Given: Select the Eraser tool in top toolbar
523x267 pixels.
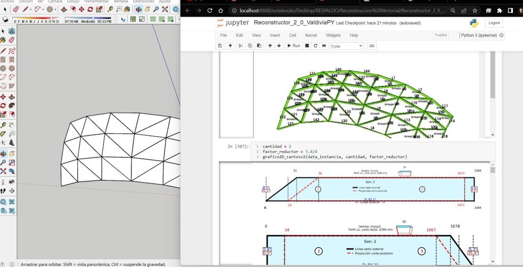Looking at the screenshot, I should (x=15, y=9).
